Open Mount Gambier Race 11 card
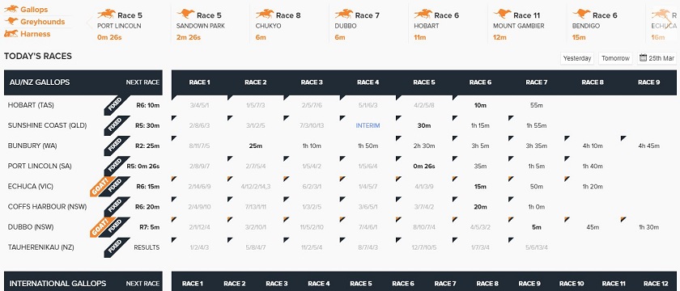680x291 pixels. click(526, 26)
